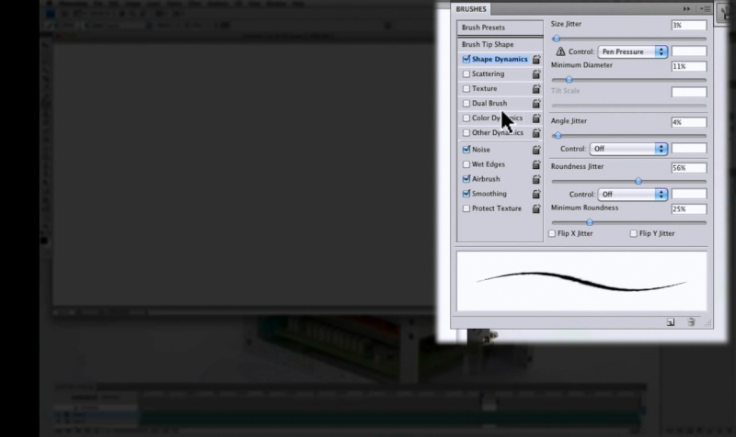Image resolution: width=736 pixels, height=437 pixels.
Task: Lock the Dual Brush settings
Action: tap(536, 103)
